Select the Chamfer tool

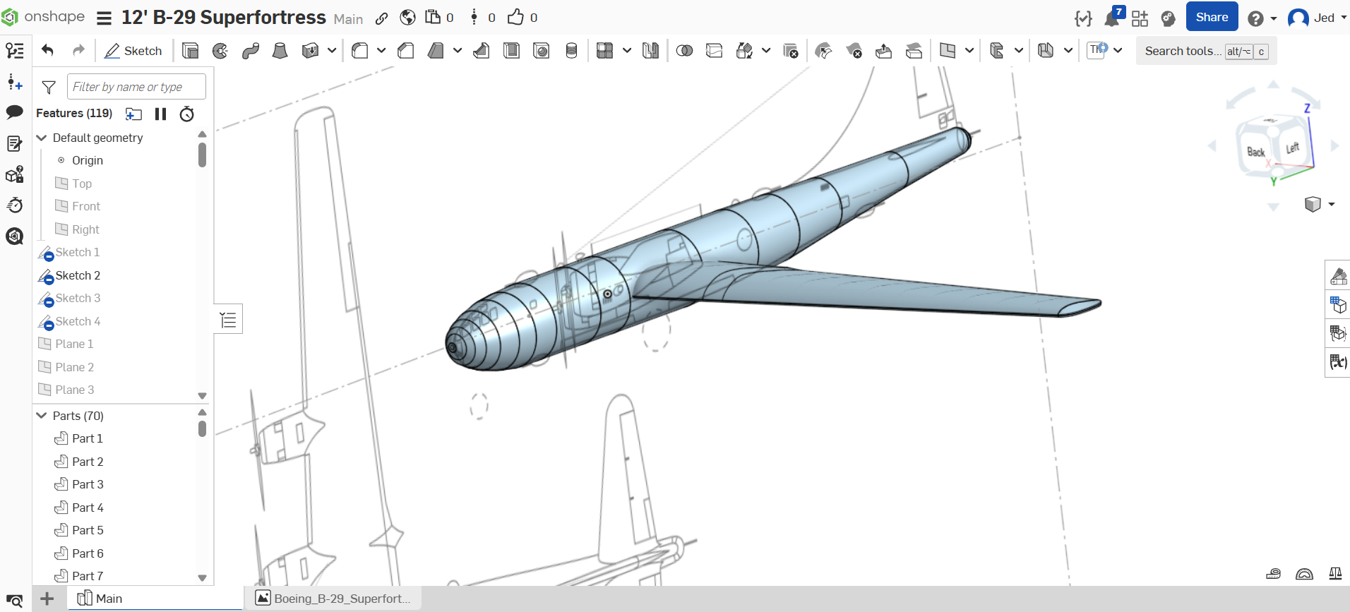coord(406,50)
